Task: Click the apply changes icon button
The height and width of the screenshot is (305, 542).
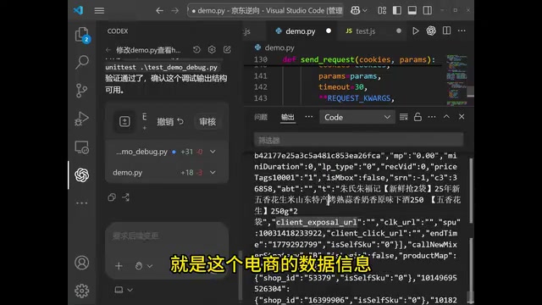Action: 124,121
